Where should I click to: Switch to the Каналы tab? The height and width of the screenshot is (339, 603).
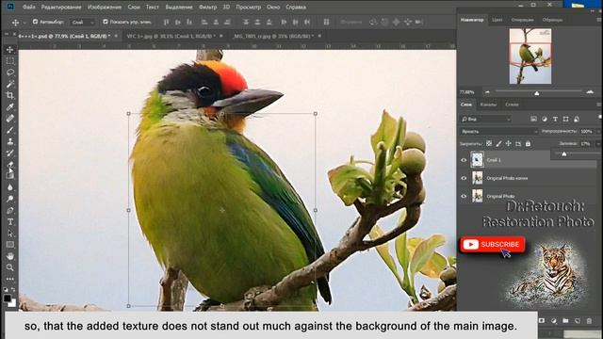(488, 105)
